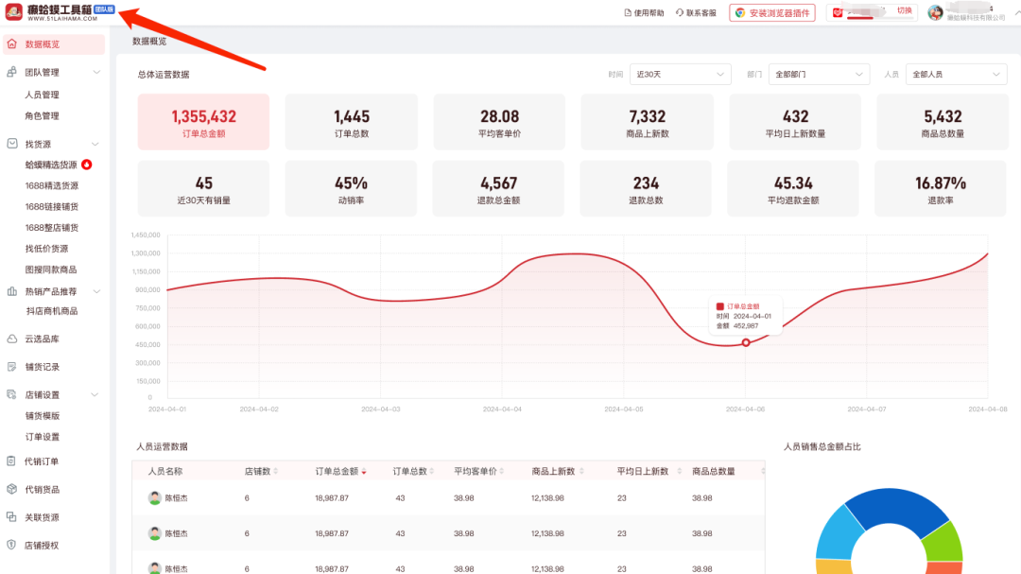This screenshot has height=574, width=1021.
Task: Click the house icon beside 数据概览 in sidebar
Action: (11, 43)
